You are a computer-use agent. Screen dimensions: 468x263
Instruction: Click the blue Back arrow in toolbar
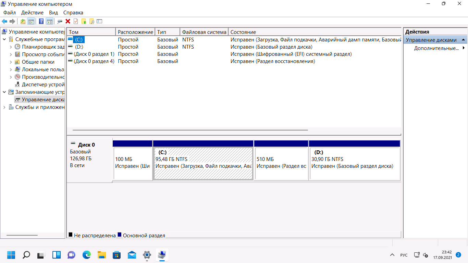[x=4, y=21]
